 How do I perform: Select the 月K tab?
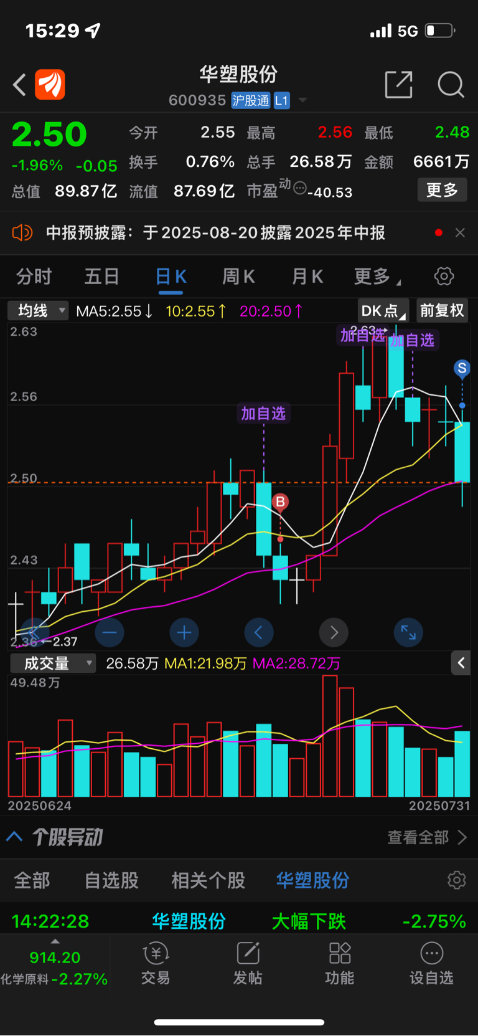(x=307, y=276)
